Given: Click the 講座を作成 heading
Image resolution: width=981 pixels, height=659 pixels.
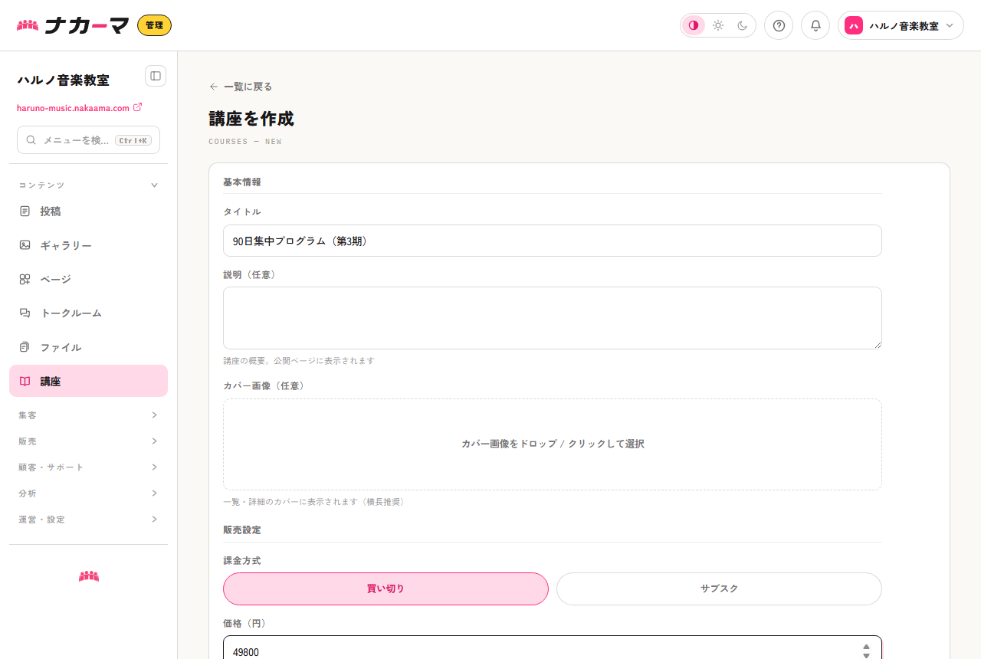Looking at the screenshot, I should [x=251, y=119].
